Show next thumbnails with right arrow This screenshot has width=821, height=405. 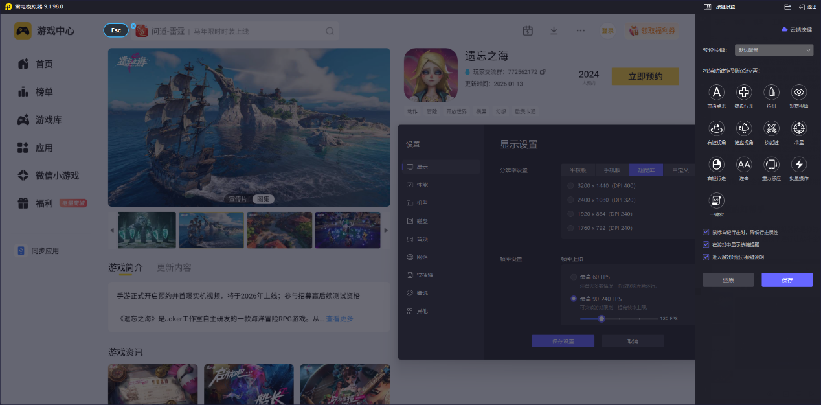(x=387, y=230)
